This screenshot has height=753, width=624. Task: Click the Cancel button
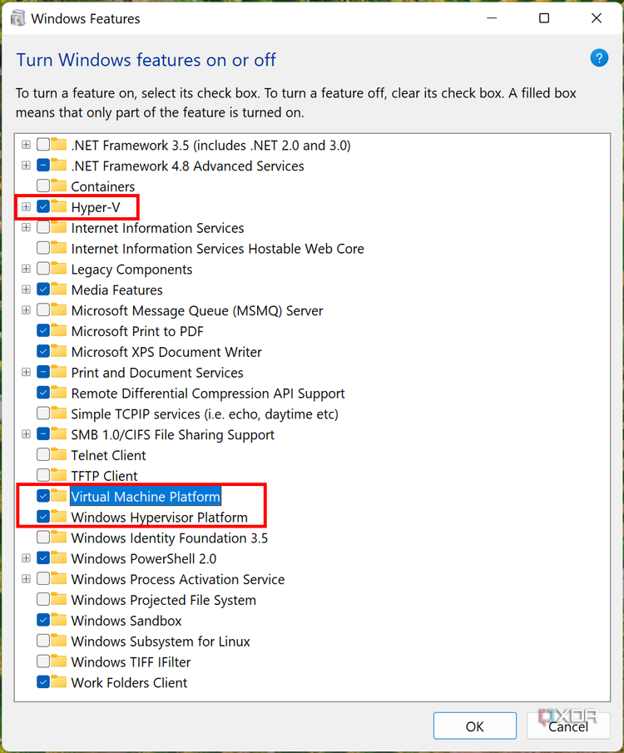pyautogui.click(x=569, y=726)
